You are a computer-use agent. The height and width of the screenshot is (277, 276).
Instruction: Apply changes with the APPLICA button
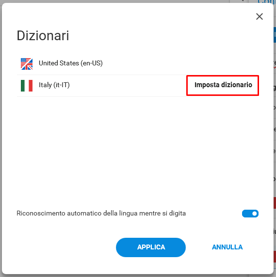(x=151, y=247)
